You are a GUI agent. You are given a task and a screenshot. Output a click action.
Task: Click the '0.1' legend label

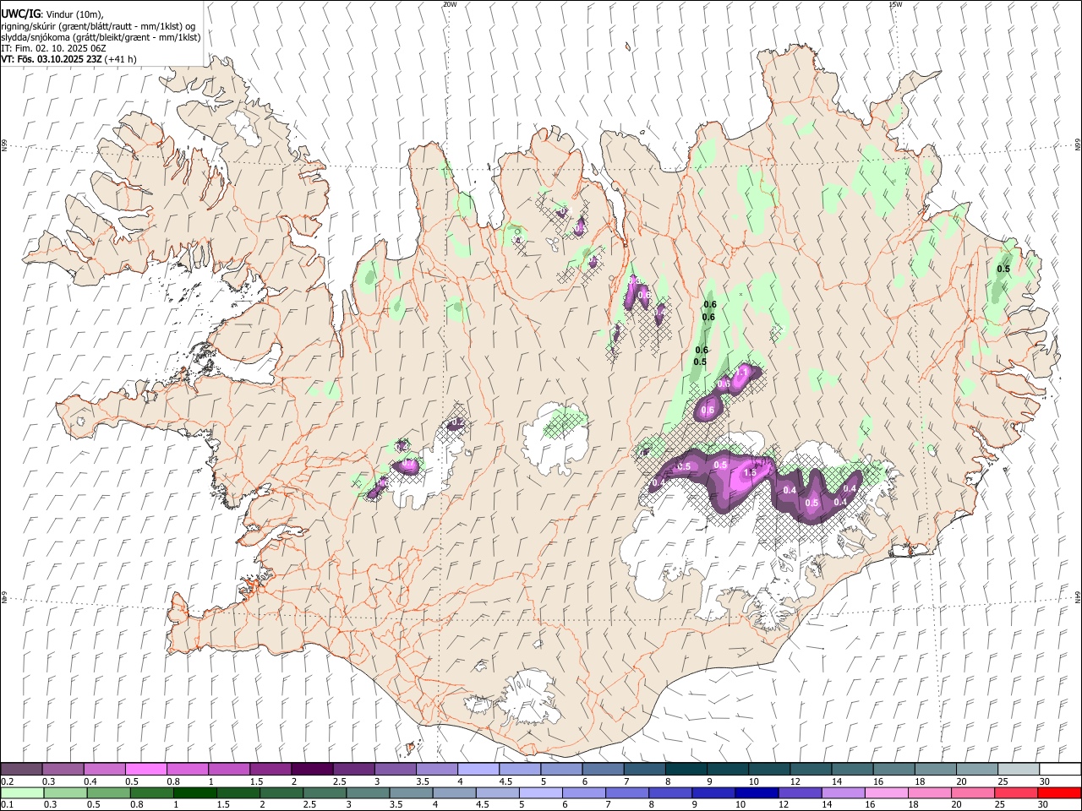coord(7,804)
